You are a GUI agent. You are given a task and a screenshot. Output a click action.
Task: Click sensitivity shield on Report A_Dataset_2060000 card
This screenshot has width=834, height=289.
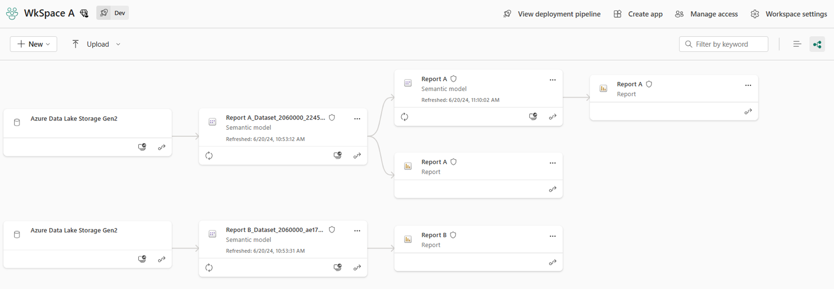point(332,118)
